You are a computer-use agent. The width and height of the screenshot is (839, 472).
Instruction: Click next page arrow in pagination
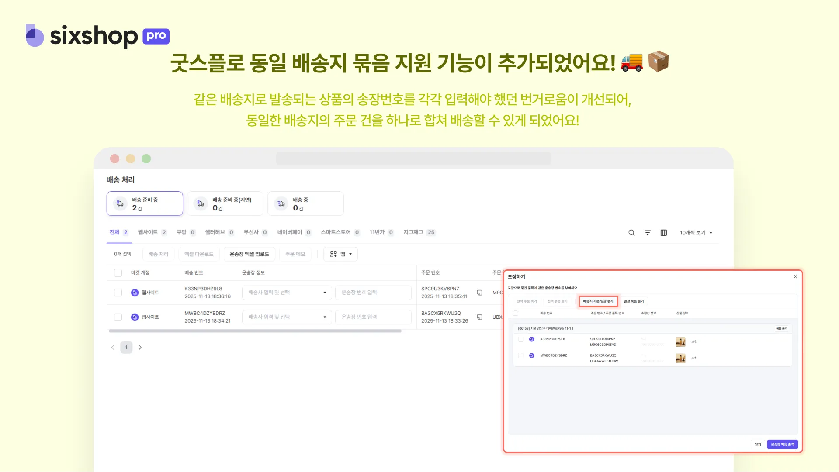point(140,348)
